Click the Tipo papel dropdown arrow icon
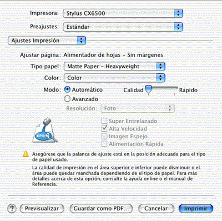 coord(160,66)
